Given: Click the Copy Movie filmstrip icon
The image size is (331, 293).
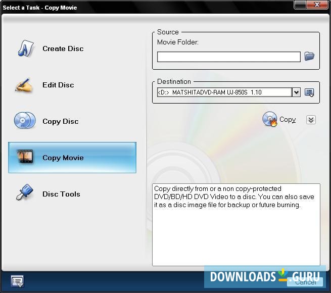Looking at the screenshot, I should tap(25, 157).
